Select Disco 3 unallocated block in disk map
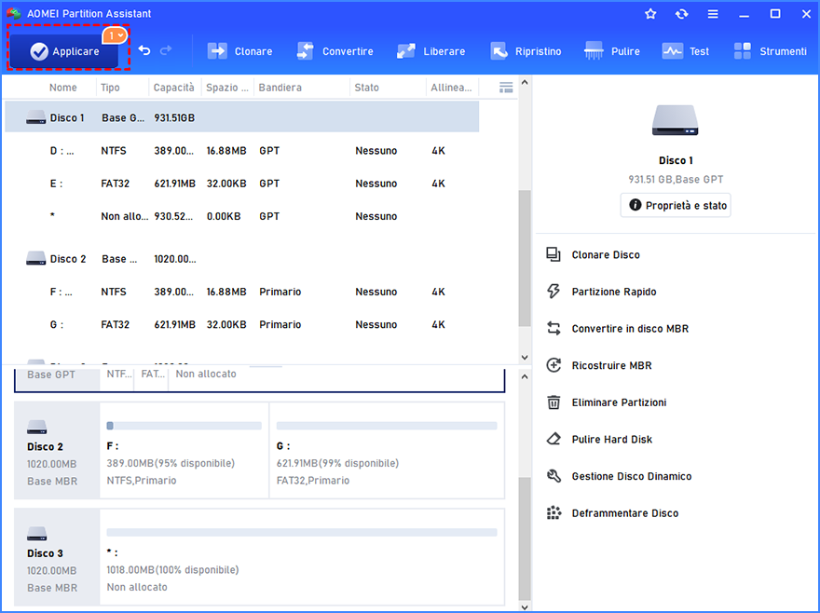This screenshot has width=820, height=613. pos(302,557)
